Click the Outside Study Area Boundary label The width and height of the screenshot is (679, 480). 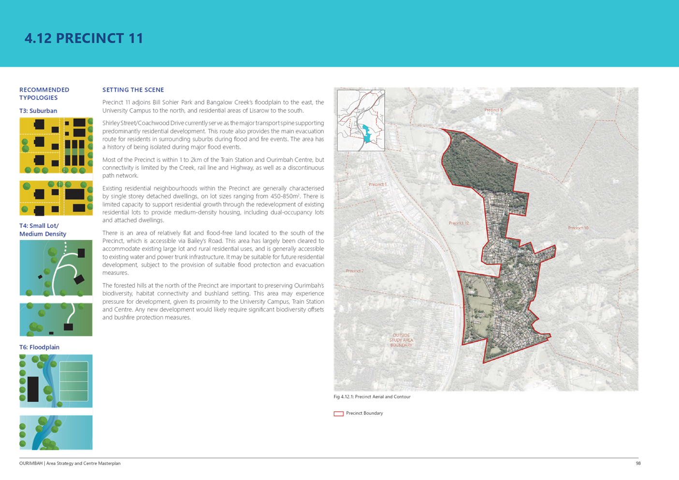[401, 340]
